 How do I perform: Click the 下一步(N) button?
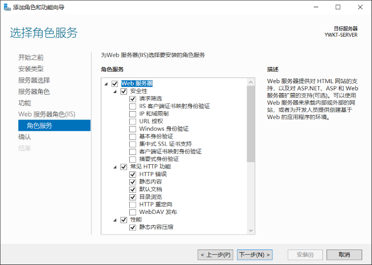pyautogui.click(x=255, y=255)
